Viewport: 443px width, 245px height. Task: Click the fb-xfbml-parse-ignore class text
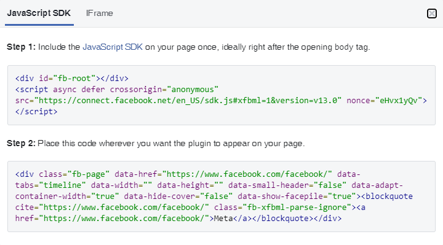pos(297,207)
